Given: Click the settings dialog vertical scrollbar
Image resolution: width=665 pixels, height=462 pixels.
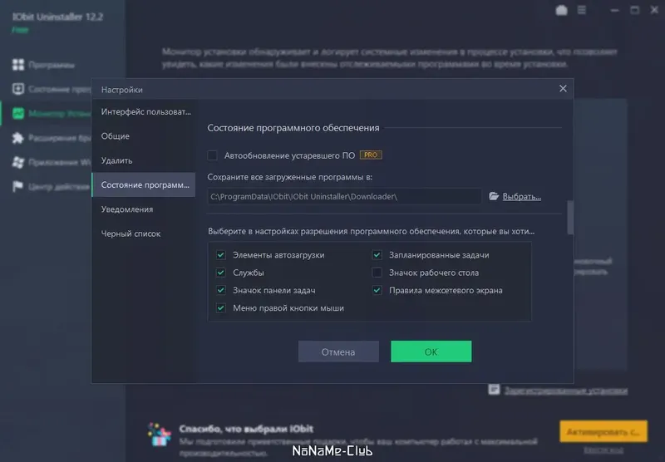Looking at the screenshot, I should [x=570, y=217].
